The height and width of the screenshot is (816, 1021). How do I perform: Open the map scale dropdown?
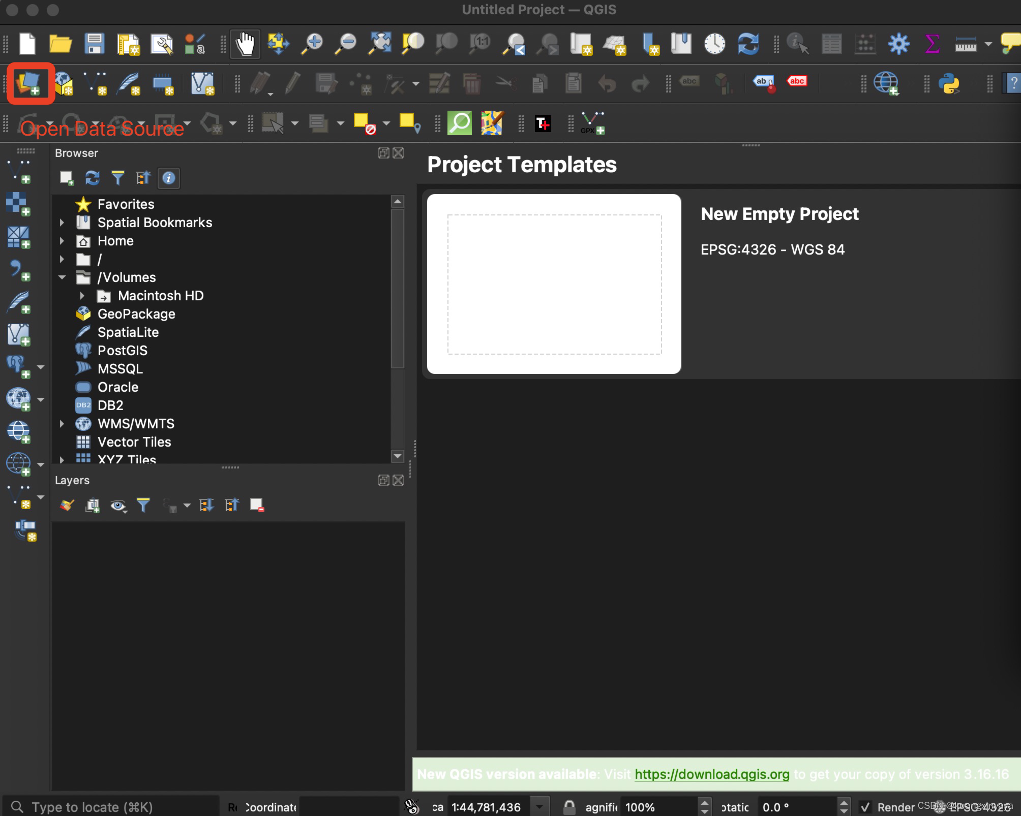tap(539, 807)
